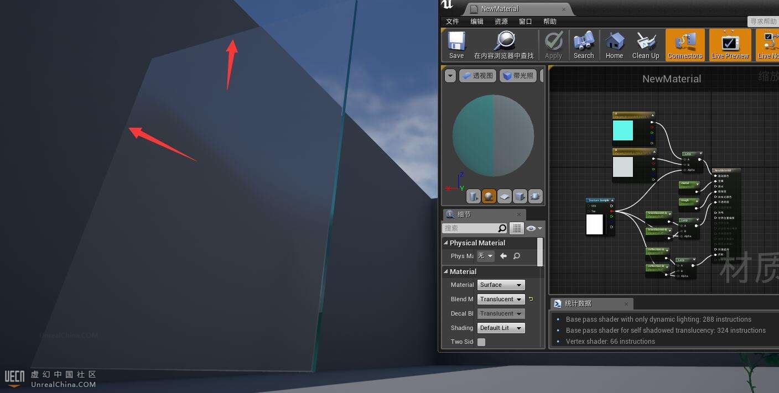Go to Home in material graph
This screenshot has height=393, width=779.
[614, 45]
